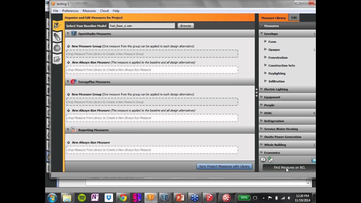Expand the Daylighting subcategory
361x203 pixels.
(265, 73)
